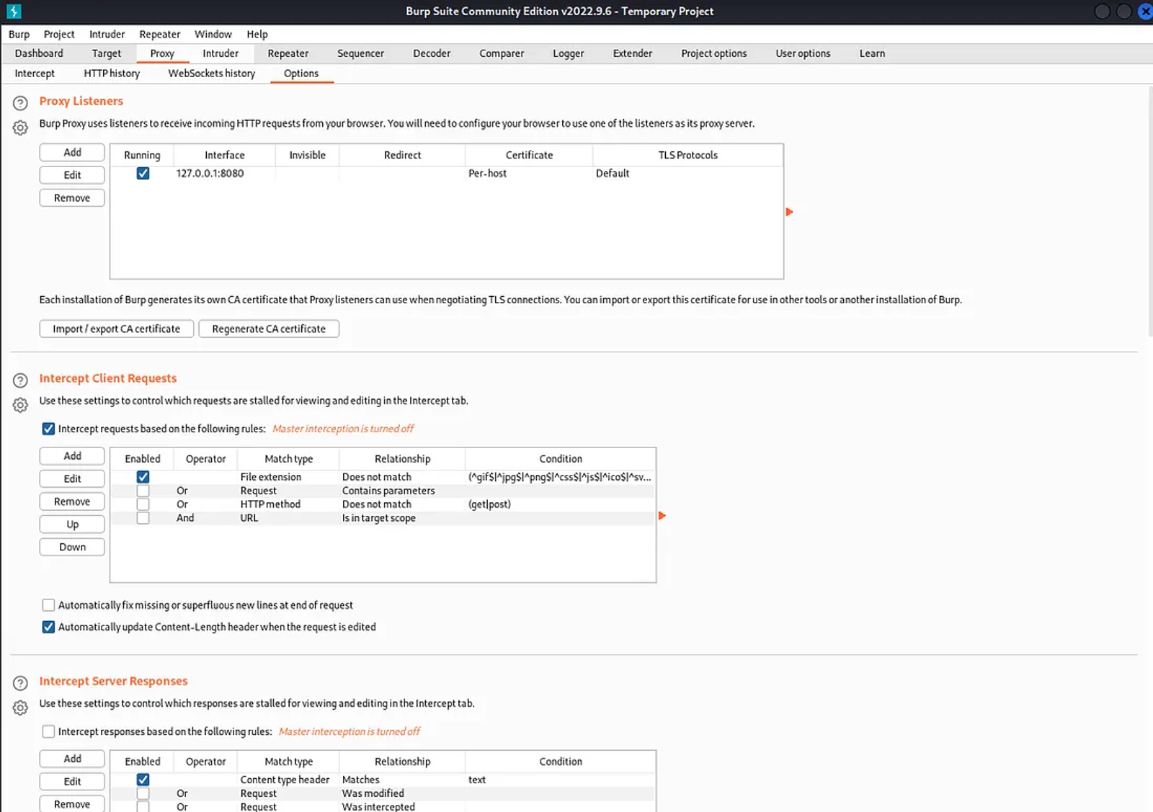Expand client request rules via orange arrow

[x=662, y=515]
